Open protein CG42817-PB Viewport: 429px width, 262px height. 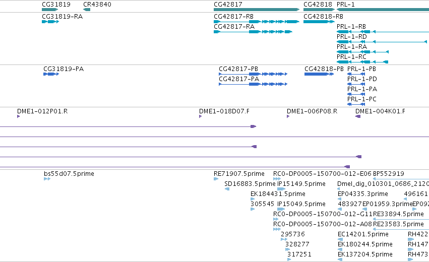point(253,74)
